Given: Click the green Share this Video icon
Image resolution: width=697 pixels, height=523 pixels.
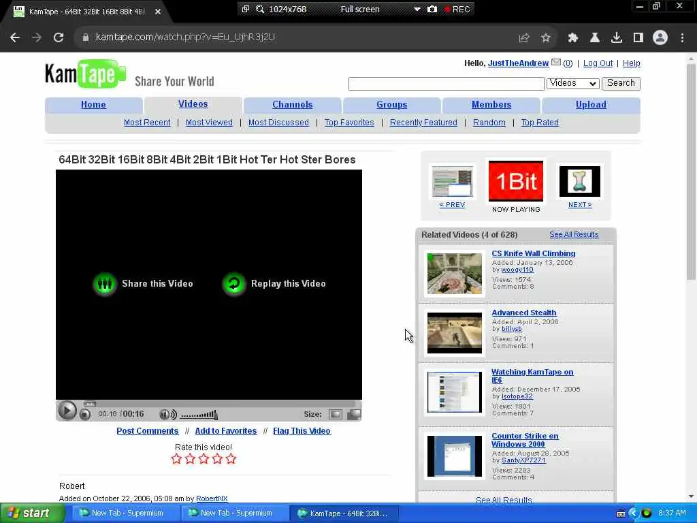Looking at the screenshot, I should tap(105, 284).
